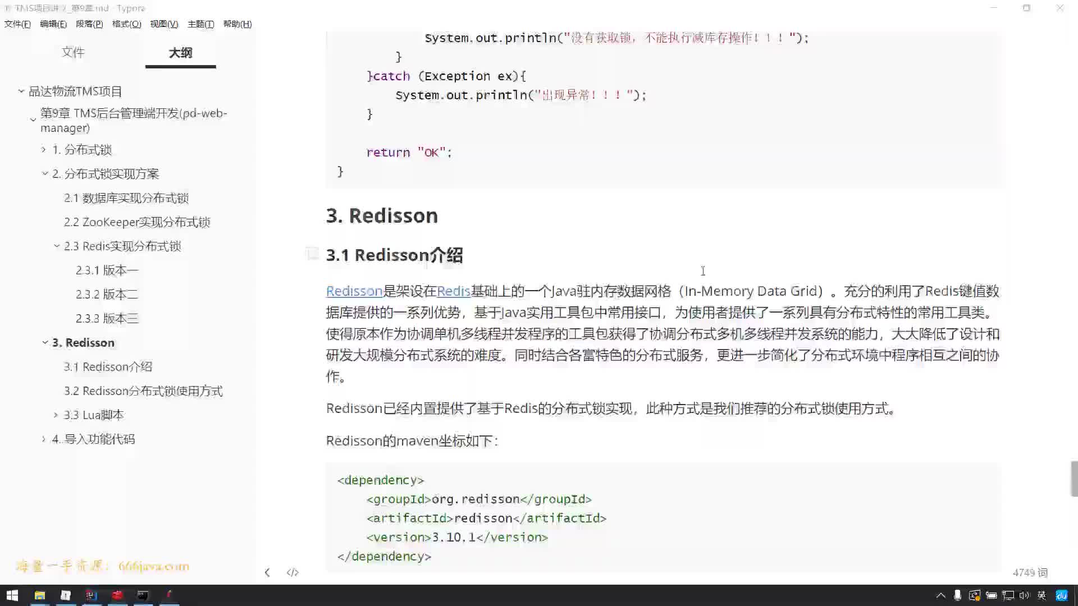Image resolution: width=1078 pixels, height=606 pixels.
Task: Click the 3.1 Redisson介绍 heading
Action: 394,255
